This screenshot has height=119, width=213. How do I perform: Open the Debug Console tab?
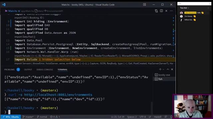point(45,70)
